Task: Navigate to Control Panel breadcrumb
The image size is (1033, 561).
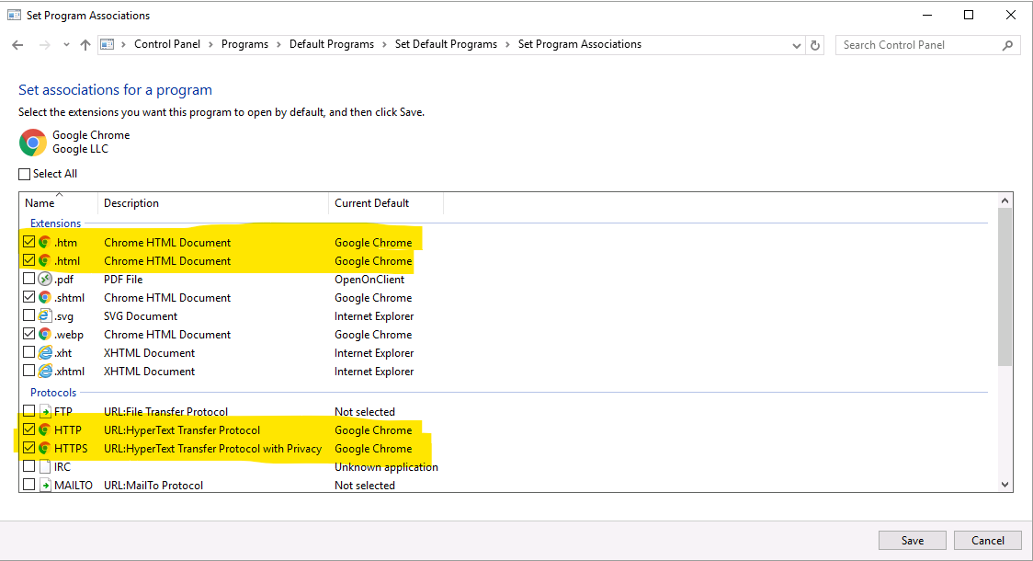Action: 167,44
